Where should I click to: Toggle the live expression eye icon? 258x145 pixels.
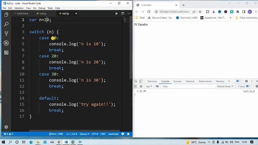click(x=157, y=86)
